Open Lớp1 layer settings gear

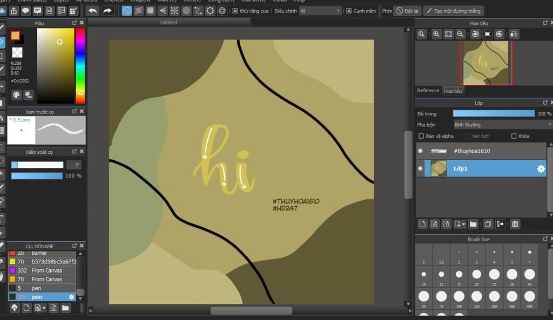541,169
